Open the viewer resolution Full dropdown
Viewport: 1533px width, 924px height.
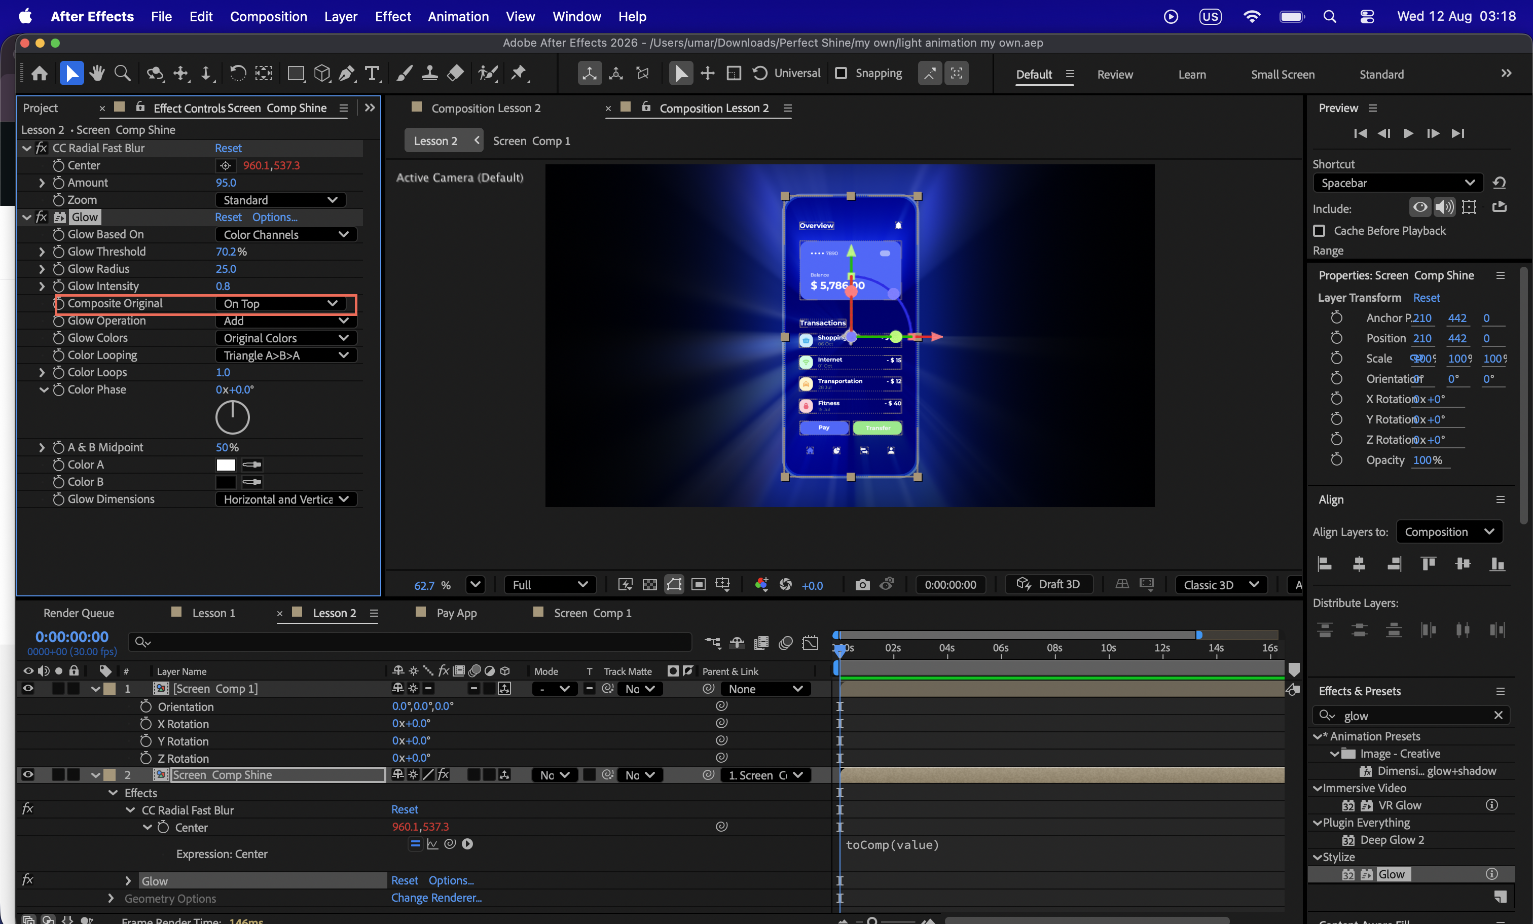(550, 584)
